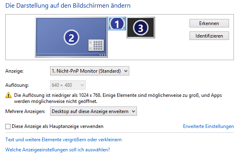242x157 pixels.
Task: Click the 'Mehrere Anzeigen:' label
Action: pyautogui.click(x=25, y=111)
